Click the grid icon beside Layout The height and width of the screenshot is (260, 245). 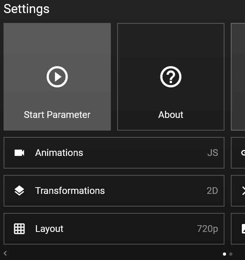[19, 229]
